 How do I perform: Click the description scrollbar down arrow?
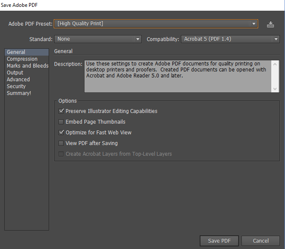(275, 89)
